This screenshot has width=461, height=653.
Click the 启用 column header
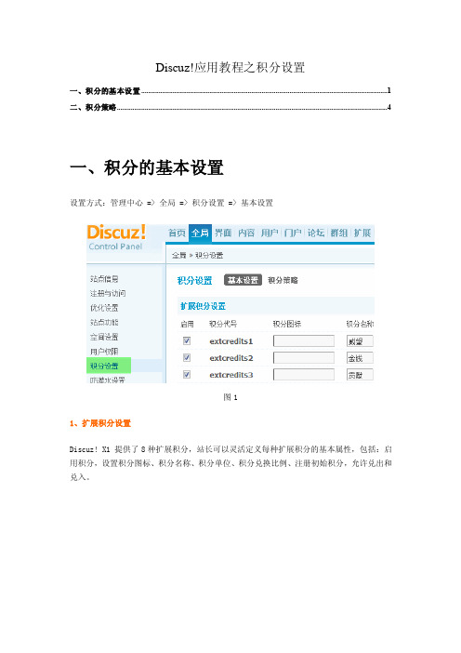point(187,324)
